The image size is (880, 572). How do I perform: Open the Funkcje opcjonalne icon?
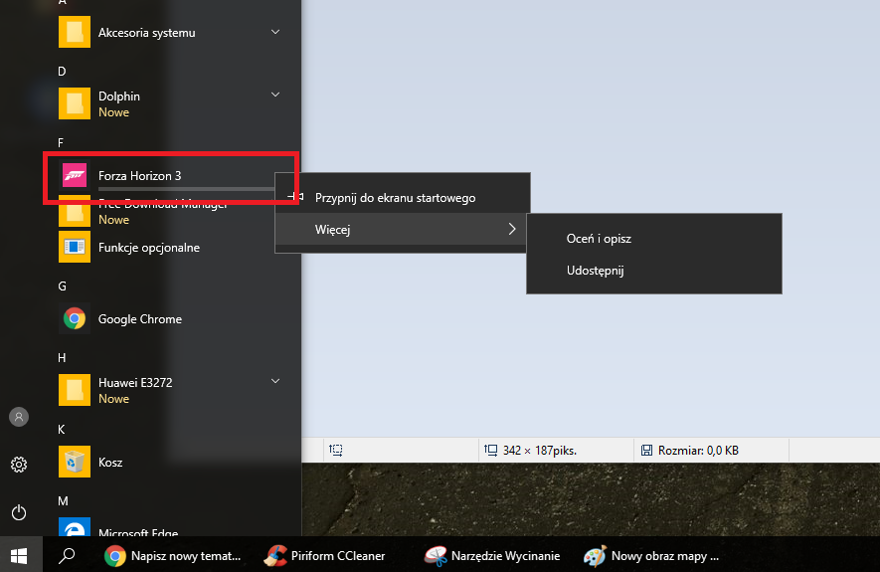[75, 247]
